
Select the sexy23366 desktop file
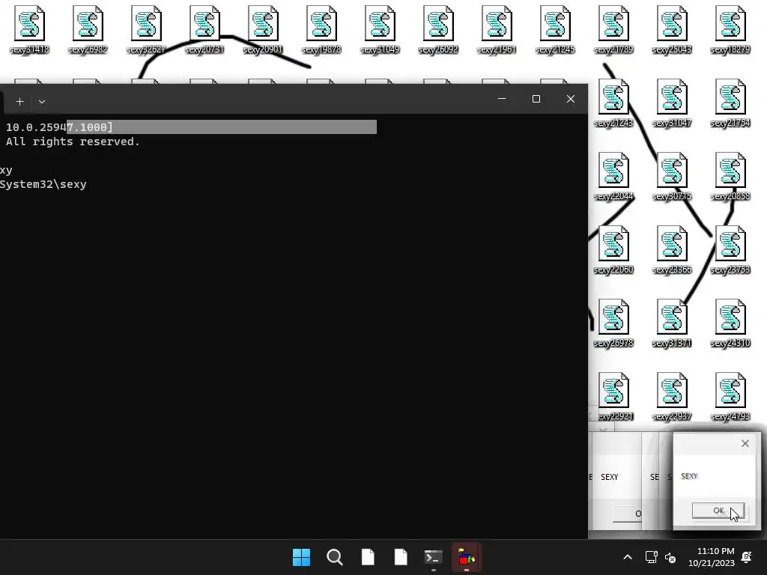coord(672,250)
